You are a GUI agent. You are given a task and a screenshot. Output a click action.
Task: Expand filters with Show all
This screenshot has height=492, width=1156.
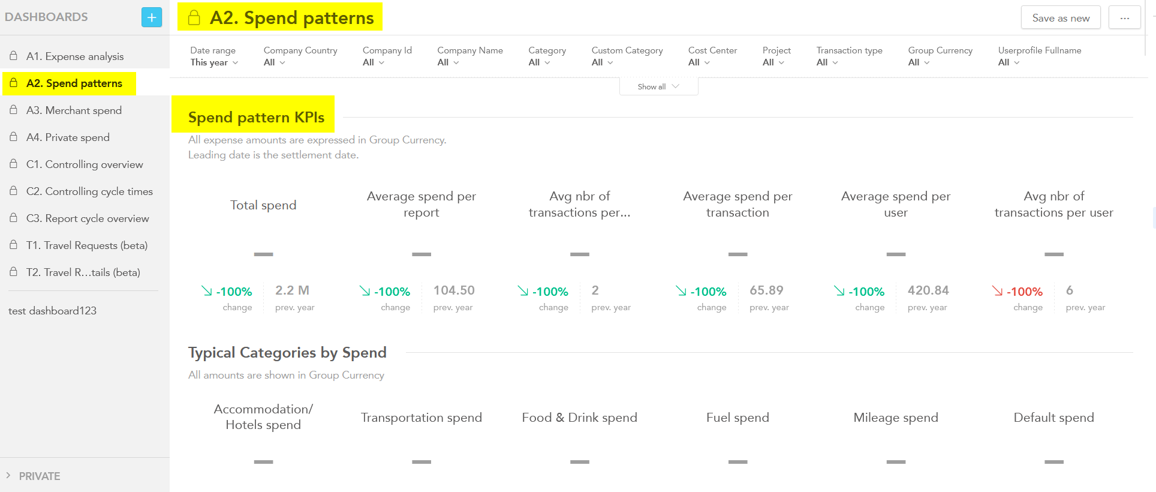658,86
